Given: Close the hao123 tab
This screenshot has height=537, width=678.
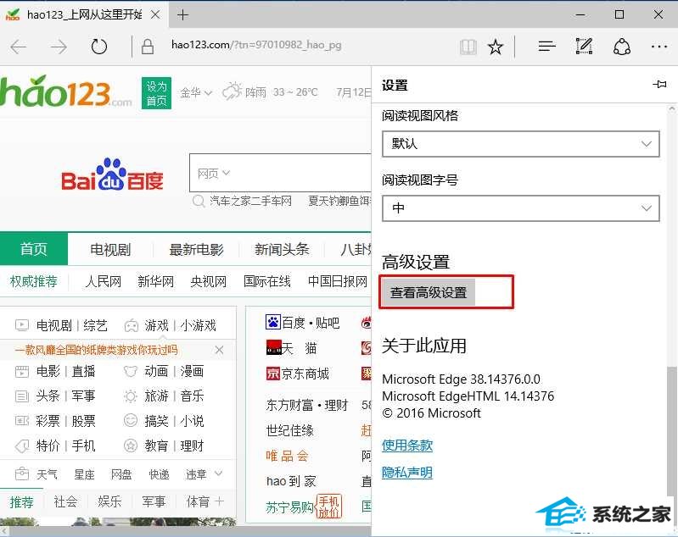Looking at the screenshot, I should click(155, 14).
